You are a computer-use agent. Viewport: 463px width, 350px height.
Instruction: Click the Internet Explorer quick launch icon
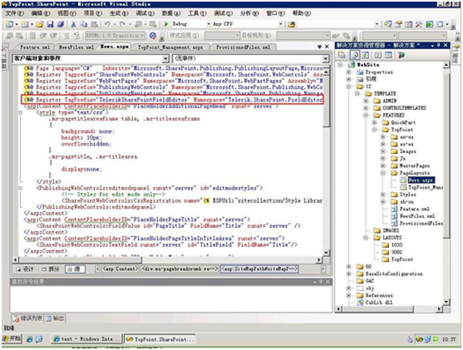tap(30, 339)
